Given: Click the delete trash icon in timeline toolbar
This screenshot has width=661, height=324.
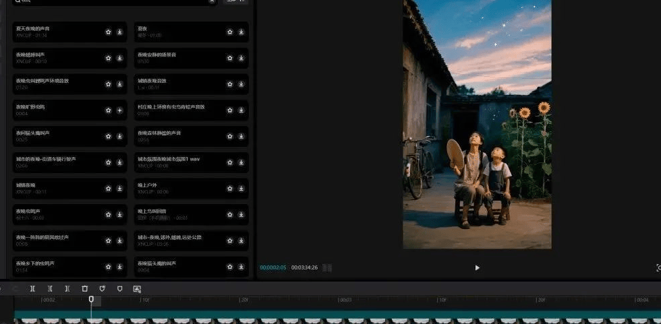Looking at the screenshot, I should point(85,288).
